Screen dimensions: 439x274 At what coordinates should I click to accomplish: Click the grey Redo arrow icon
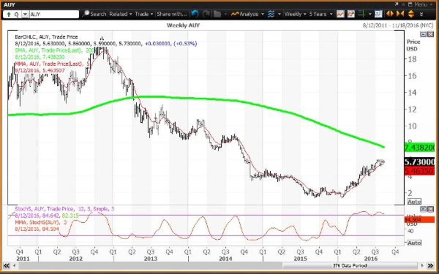point(206,14)
